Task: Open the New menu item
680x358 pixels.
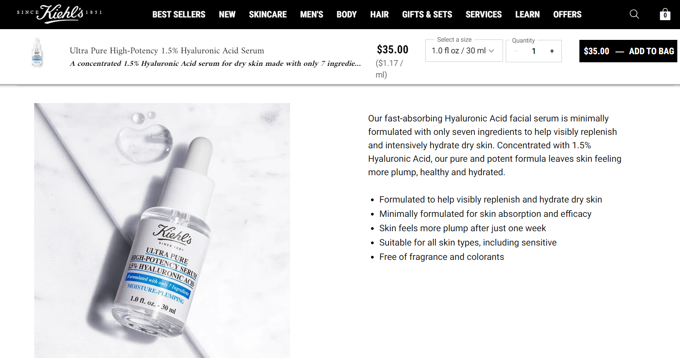Action: click(227, 14)
